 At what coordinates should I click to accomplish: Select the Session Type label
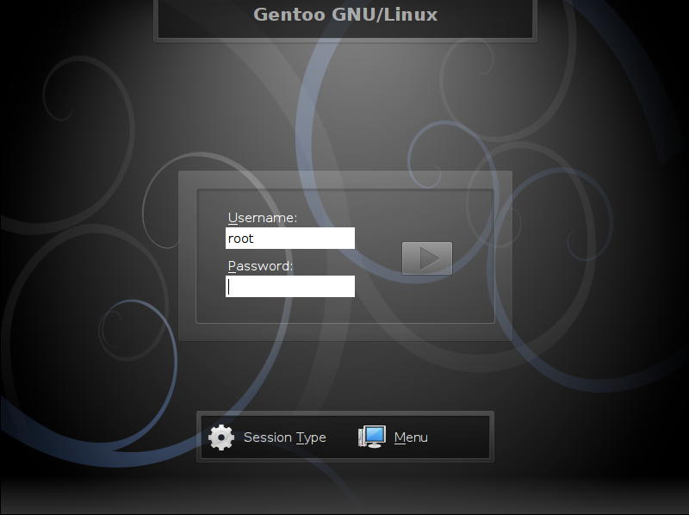coord(285,437)
